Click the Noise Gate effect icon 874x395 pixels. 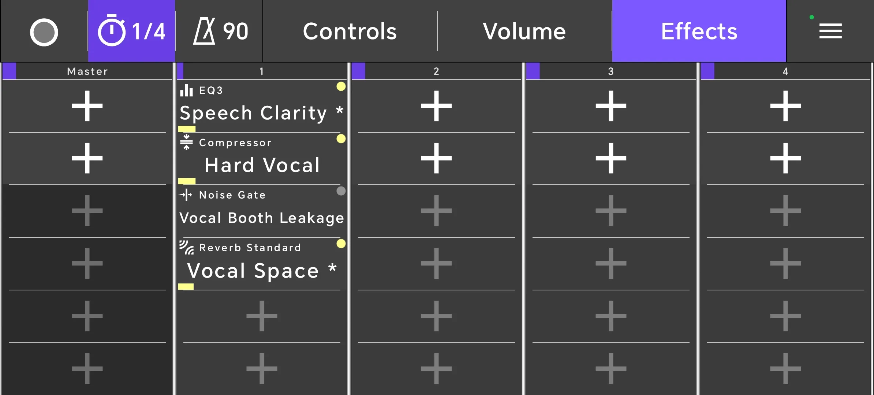point(186,195)
